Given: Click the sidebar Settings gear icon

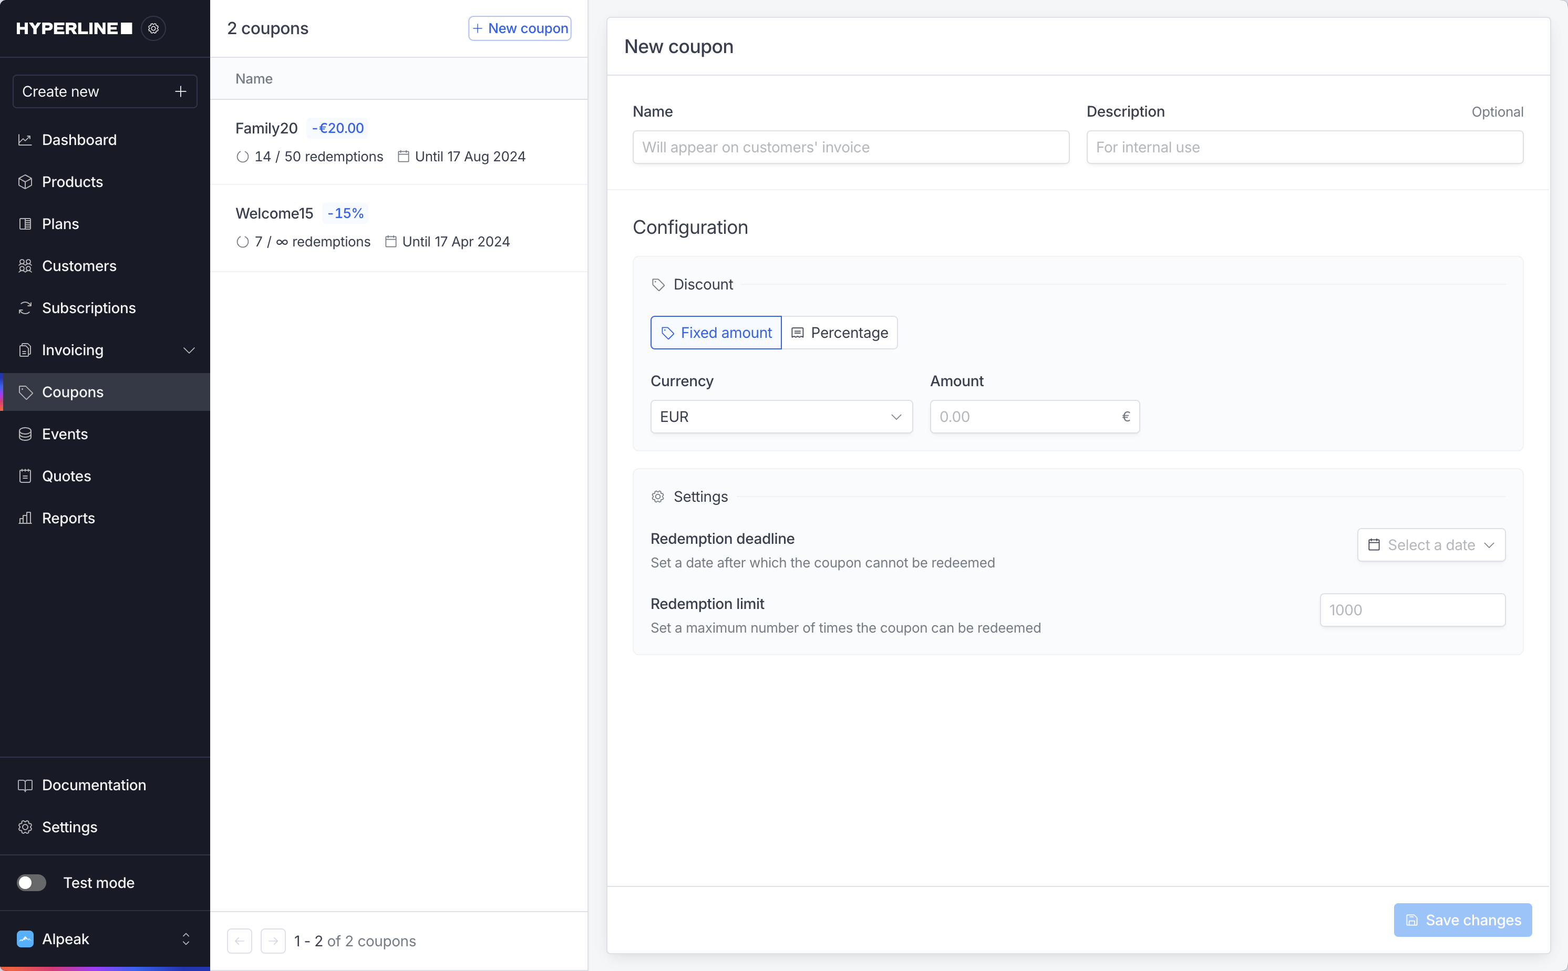Looking at the screenshot, I should tap(25, 827).
